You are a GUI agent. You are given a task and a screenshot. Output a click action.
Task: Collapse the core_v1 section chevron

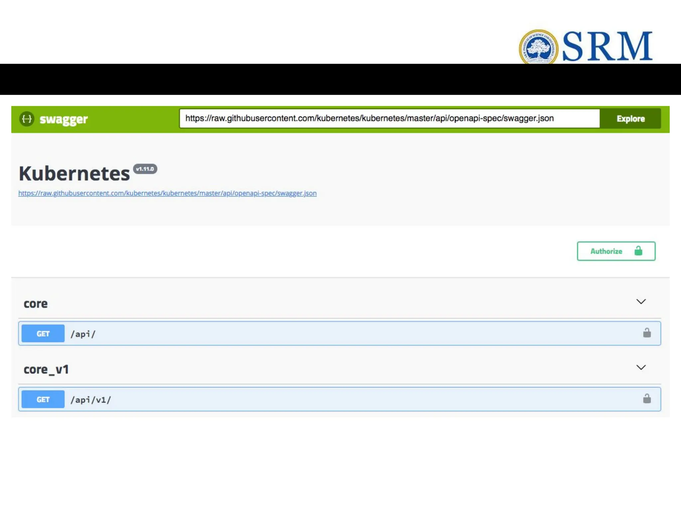click(x=641, y=368)
